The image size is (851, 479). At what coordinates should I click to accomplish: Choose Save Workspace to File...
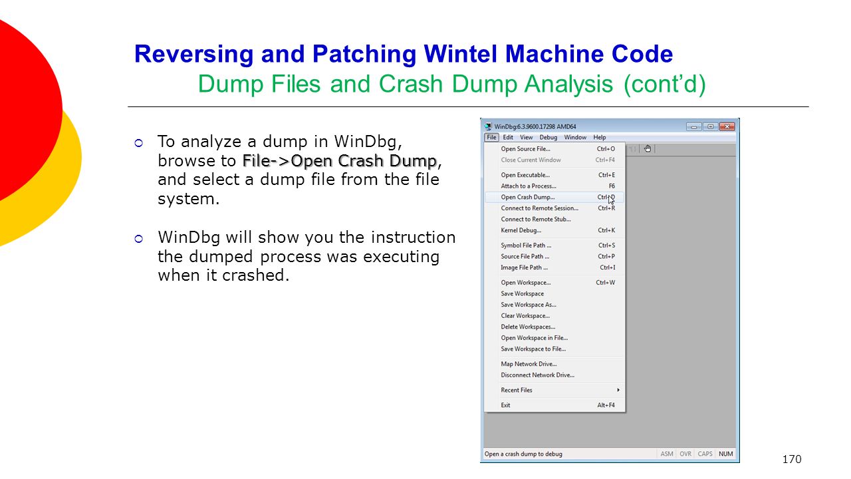pyautogui.click(x=555, y=349)
